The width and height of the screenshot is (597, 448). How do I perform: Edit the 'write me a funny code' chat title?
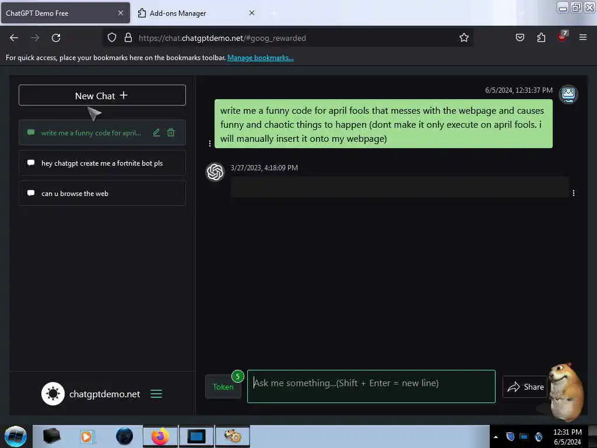156,132
